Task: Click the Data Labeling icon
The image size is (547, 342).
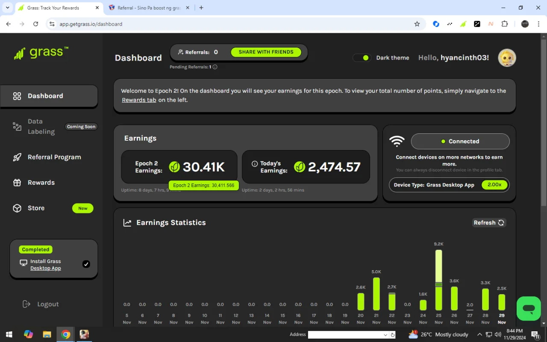Action: (x=17, y=126)
